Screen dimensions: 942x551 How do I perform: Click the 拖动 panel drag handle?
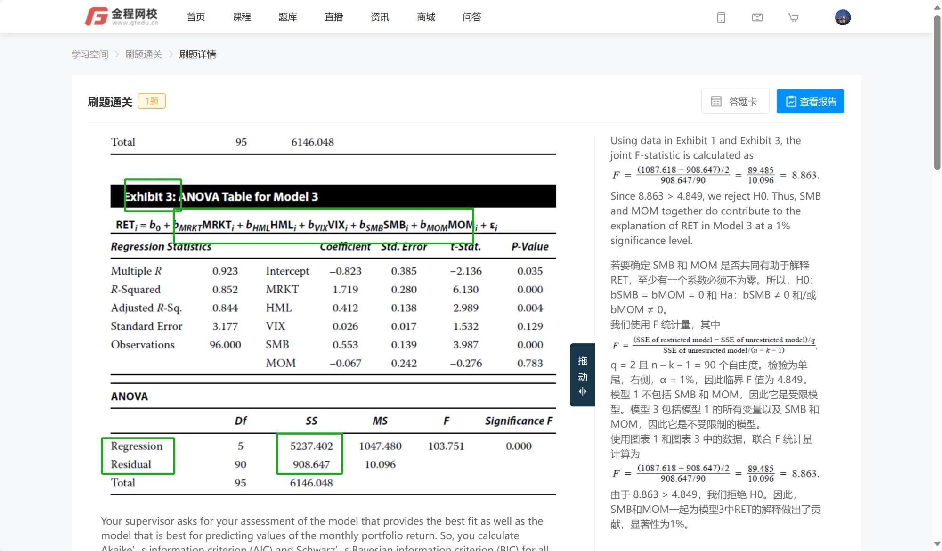[582, 375]
